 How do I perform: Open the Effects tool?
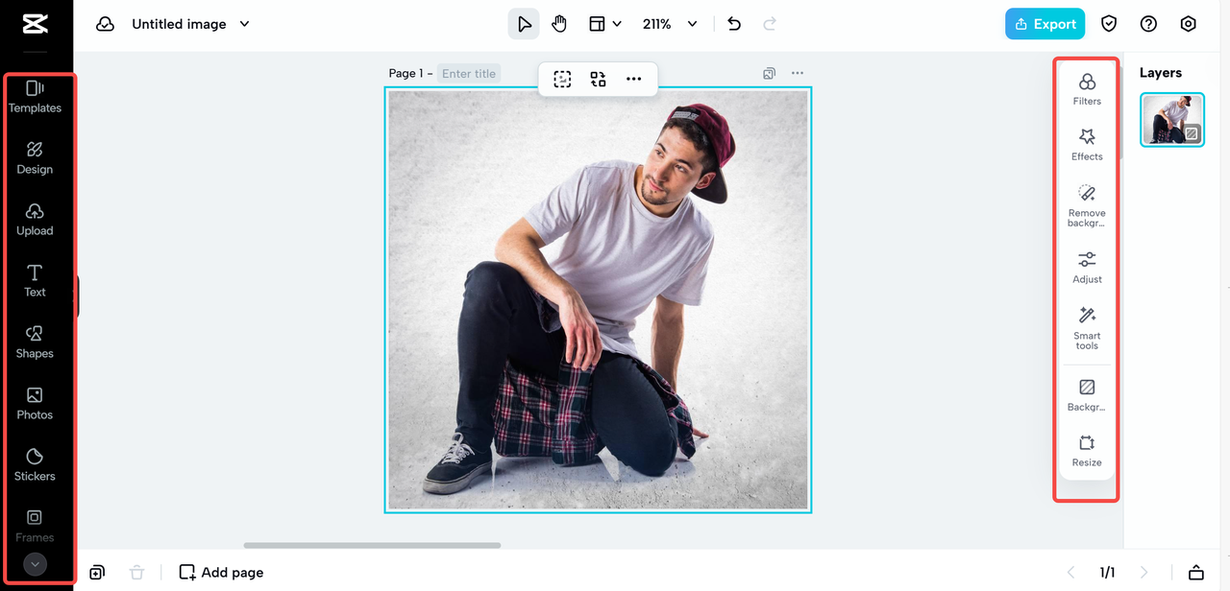tap(1087, 145)
